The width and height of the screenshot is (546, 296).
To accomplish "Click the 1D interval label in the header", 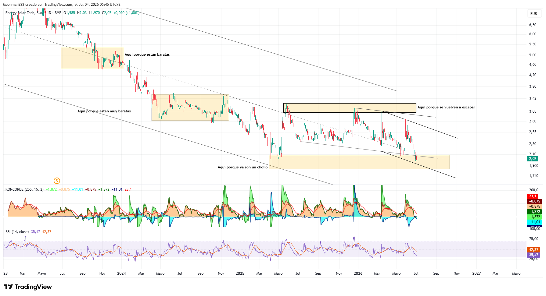I will [49, 13].
